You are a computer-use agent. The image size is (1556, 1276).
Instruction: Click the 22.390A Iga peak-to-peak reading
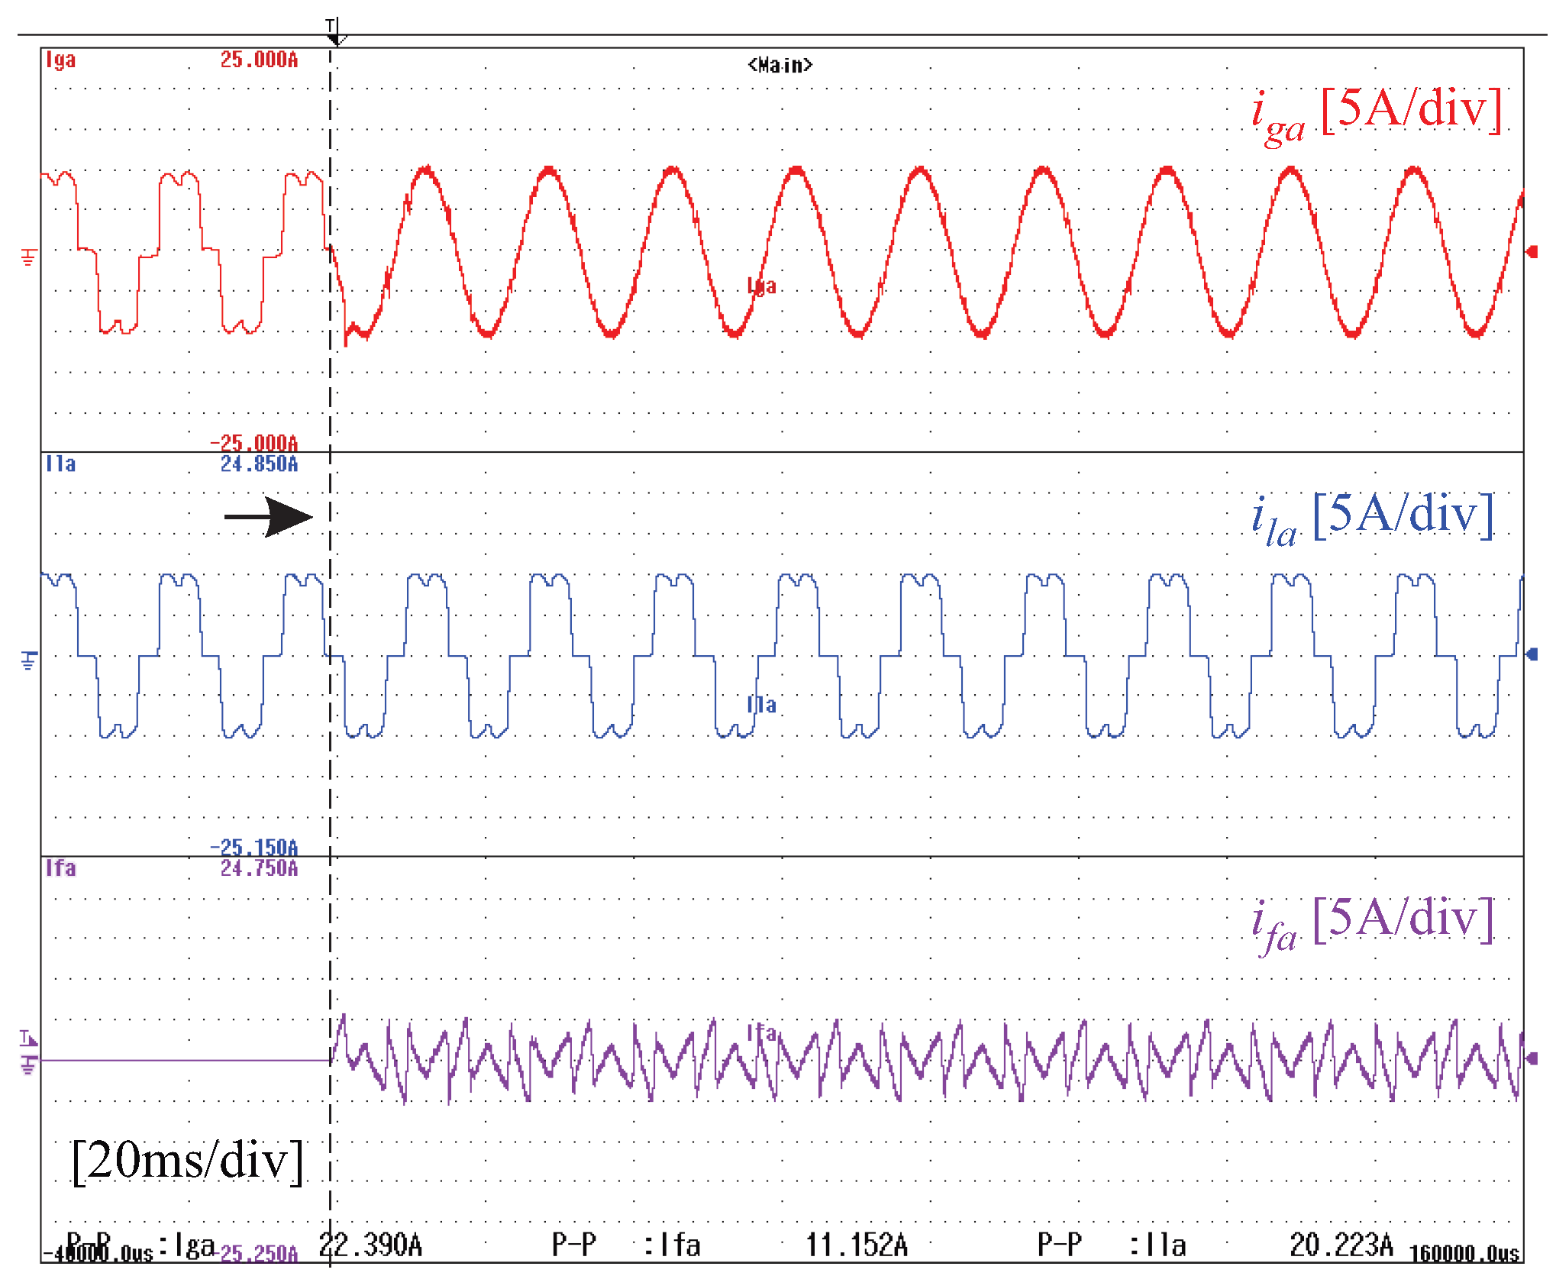pyautogui.click(x=370, y=1245)
